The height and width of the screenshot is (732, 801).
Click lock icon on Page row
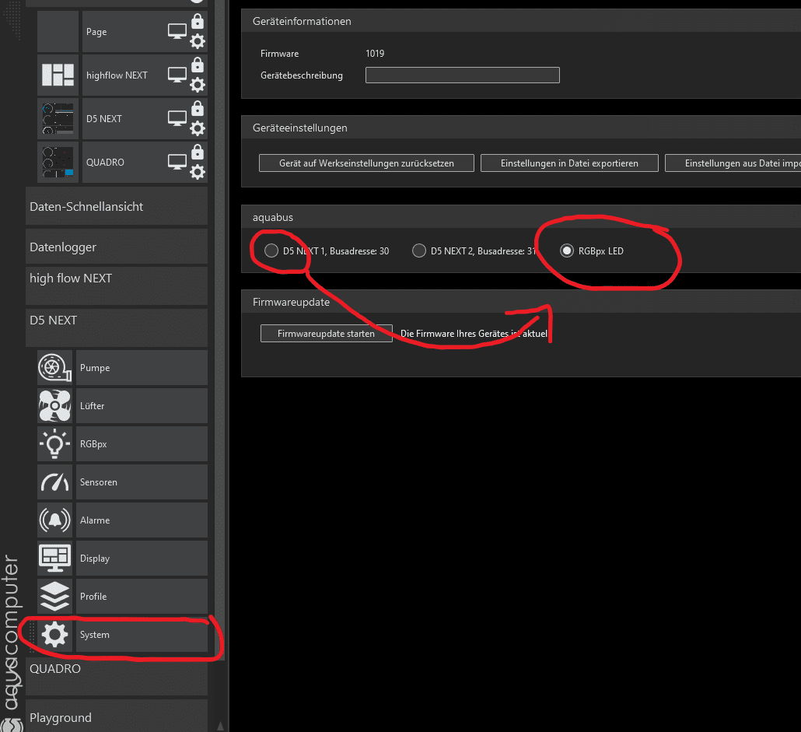[x=198, y=22]
